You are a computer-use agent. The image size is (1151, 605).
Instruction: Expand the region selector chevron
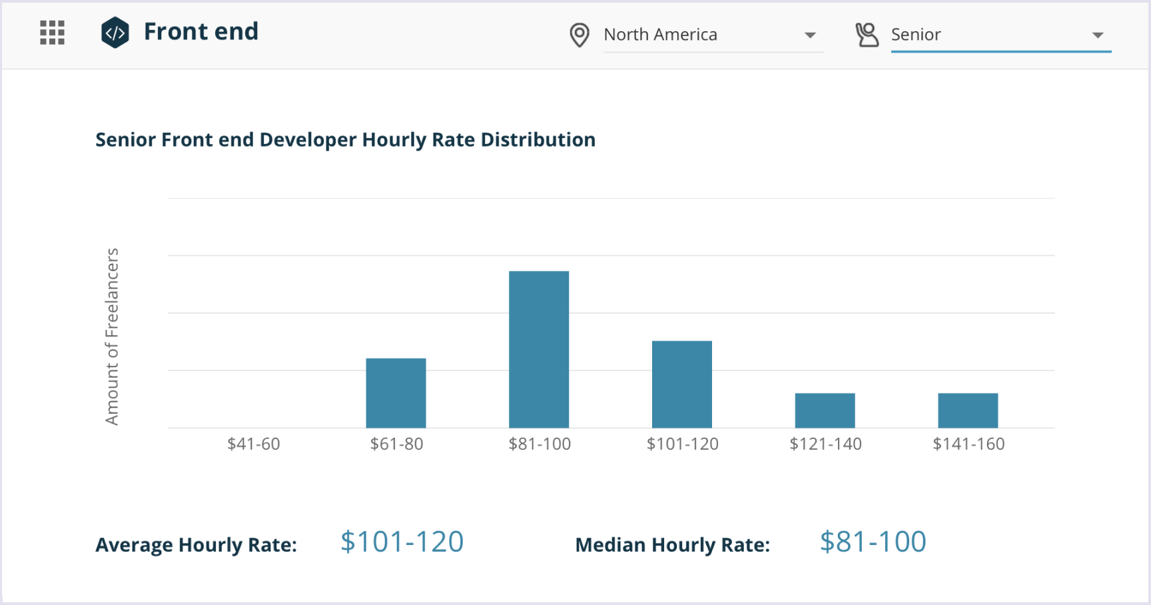click(x=810, y=35)
